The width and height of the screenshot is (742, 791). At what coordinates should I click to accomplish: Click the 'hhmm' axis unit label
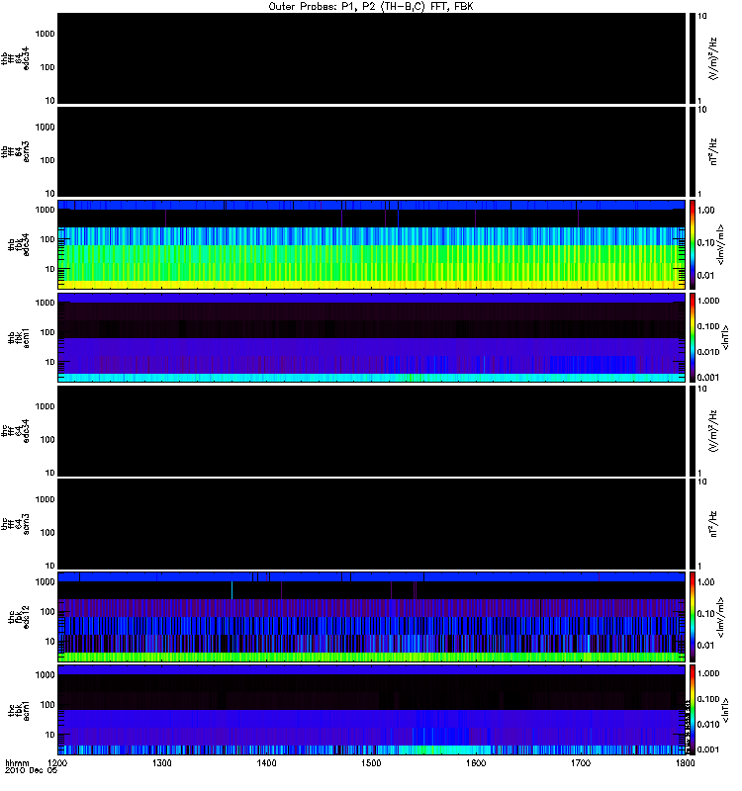pos(17,762)
